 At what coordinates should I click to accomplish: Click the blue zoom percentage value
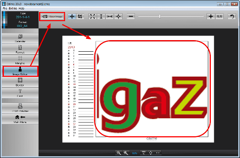pyautogui.click(x=135, y=153)
